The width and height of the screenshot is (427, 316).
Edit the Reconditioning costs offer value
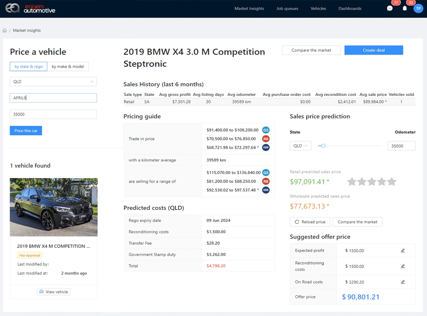coord(403,266)
